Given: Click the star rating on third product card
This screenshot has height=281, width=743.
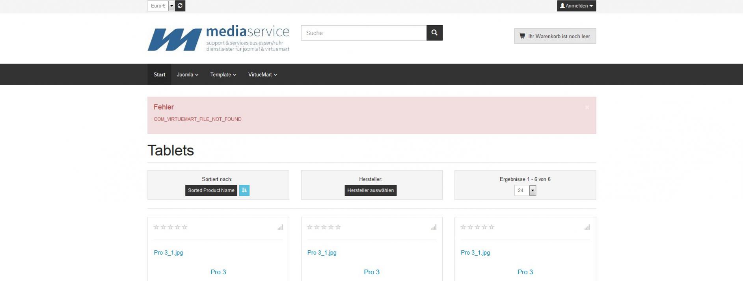Looking at the screenshot, I should pyautogui.click(x=477, y=227).
